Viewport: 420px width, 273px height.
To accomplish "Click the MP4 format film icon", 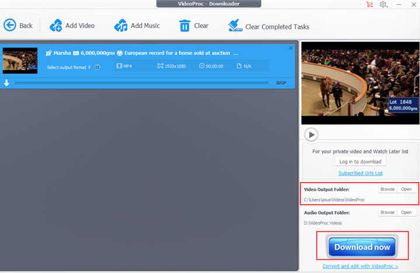I will 119,66.
